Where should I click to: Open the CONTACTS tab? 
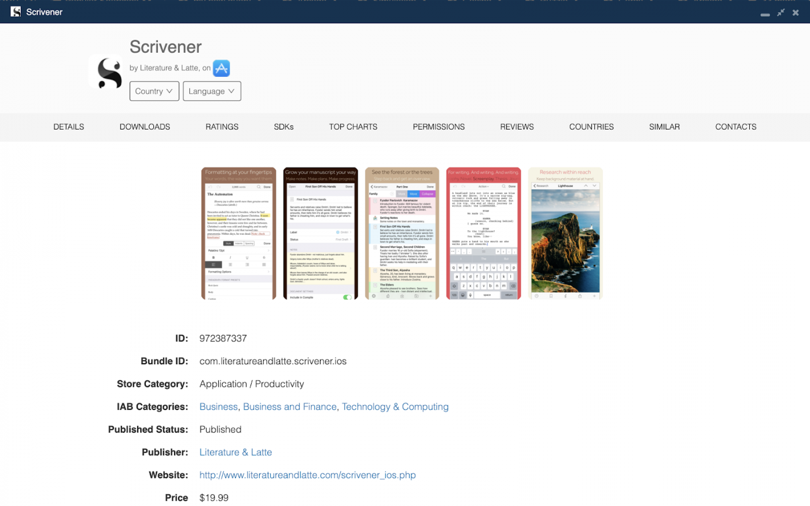coord(735,127)
